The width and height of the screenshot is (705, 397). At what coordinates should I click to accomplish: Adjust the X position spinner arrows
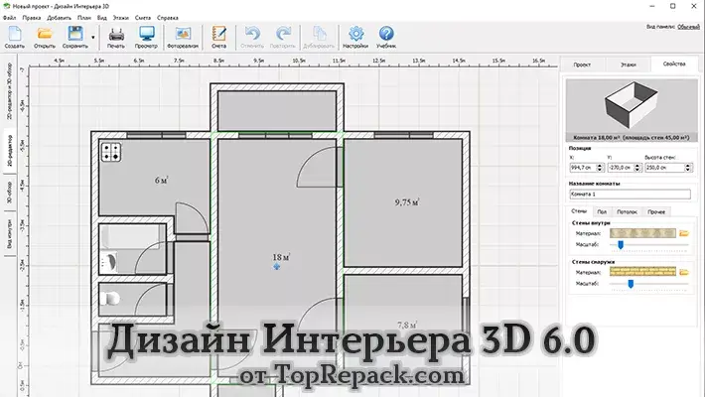[600, 168]
